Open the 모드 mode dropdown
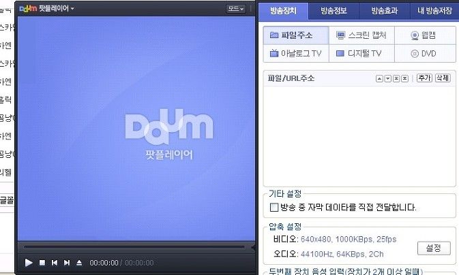459x275 pixels. coord(236,9)
